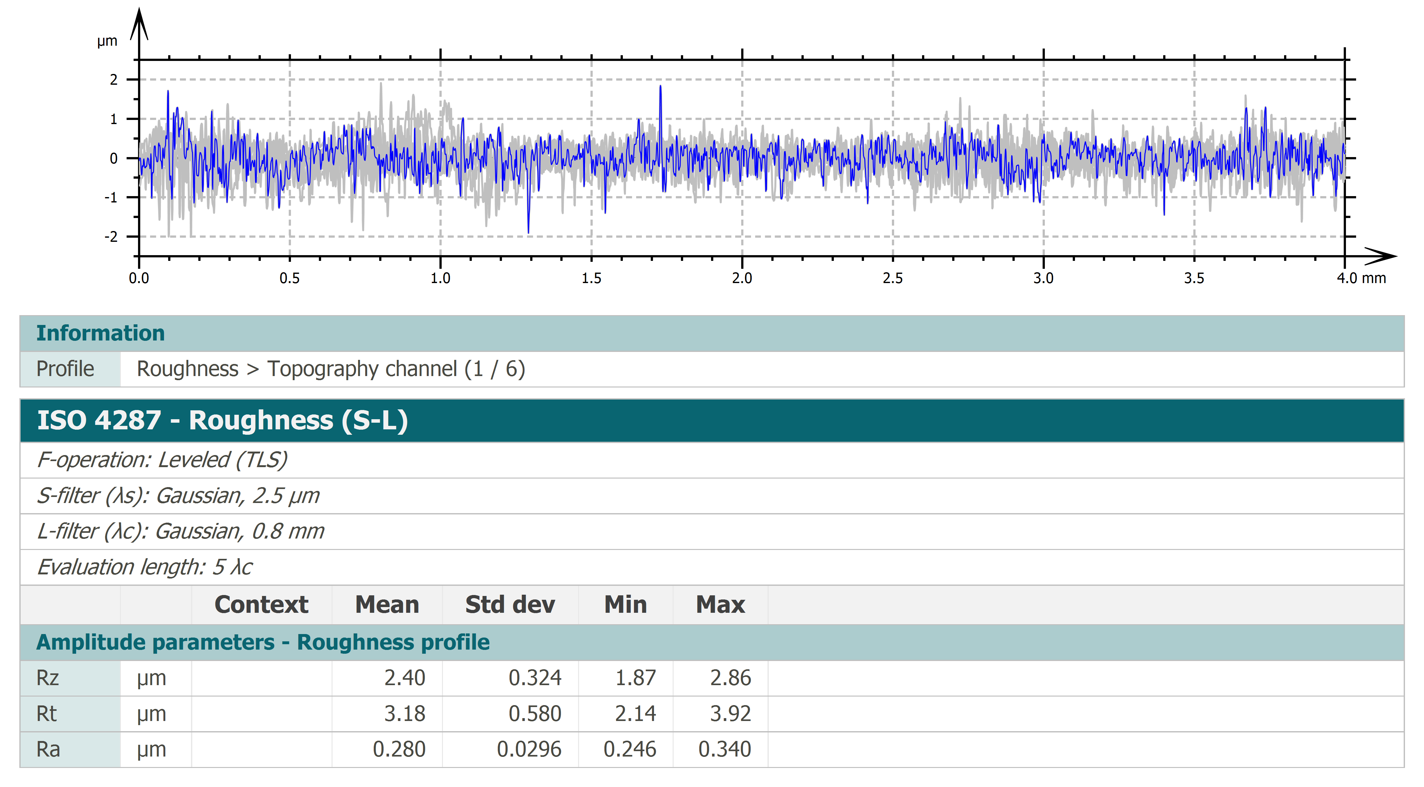Select the Rt parameter row label
The width and height of the screenshot is (1424, 787).
point(47,714)
